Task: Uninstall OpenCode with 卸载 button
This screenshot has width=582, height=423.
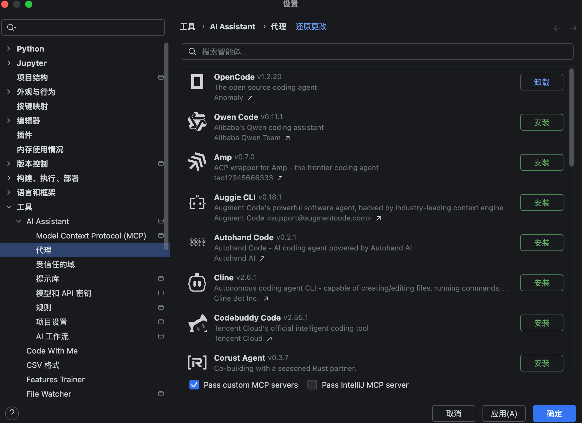Action: [541, 82]
